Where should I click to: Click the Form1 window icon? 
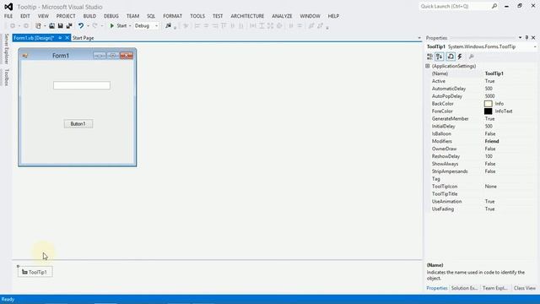[x=25, y=56]
